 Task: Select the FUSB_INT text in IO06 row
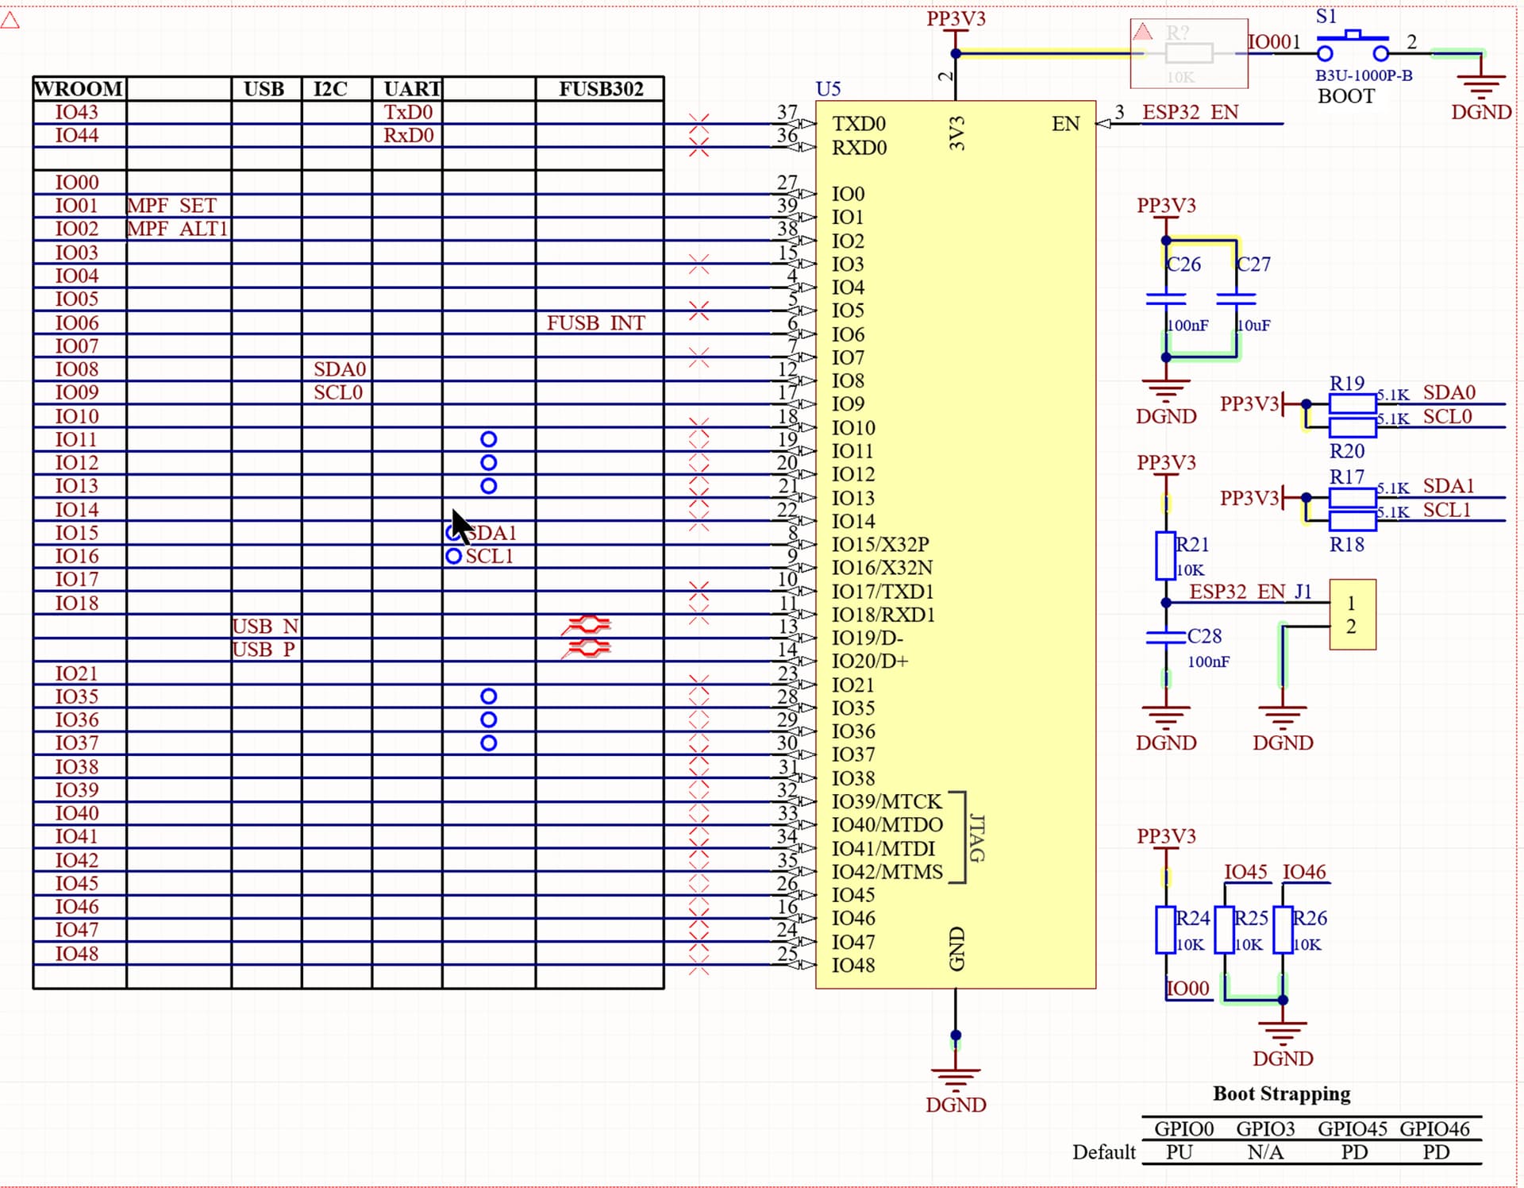pos(595,322)
